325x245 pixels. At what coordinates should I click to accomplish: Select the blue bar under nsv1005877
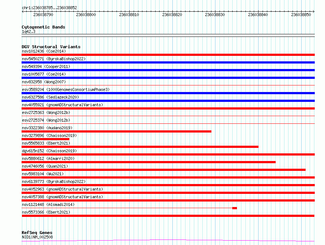[168, 78]
